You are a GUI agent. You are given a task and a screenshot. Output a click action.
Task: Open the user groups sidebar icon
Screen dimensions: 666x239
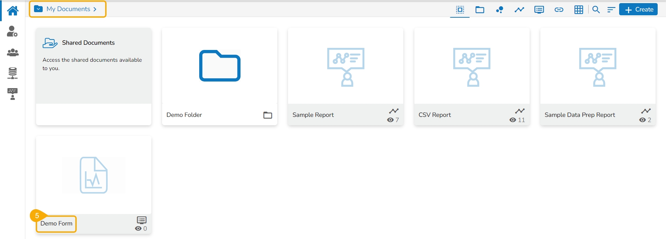coord(13,52)
